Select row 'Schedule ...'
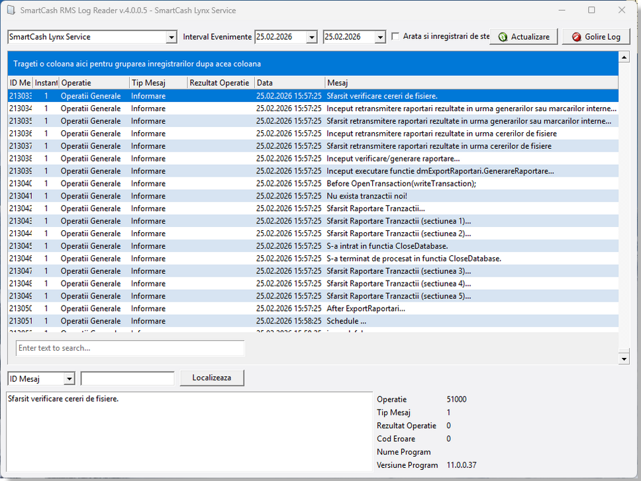The width and height of the screenshot is (641, 481). (313, 321)
